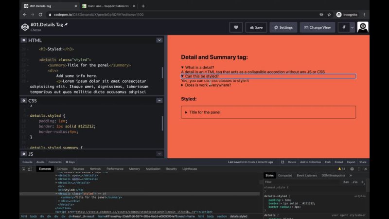Screen dimensions: 389x219
Task: Open the JS editor dropdown chevron
Action: tap(159, 154)
